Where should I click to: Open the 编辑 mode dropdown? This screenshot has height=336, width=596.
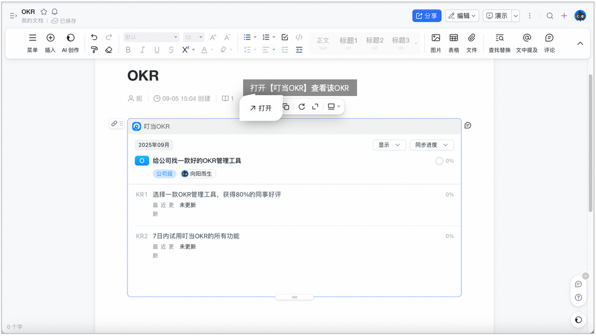pyautogui.click(x=462, y=16)
